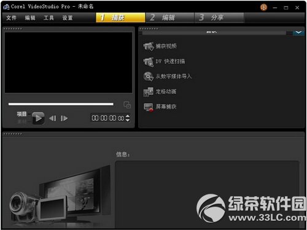Click the Import from Digital Media disc icon
Screen dimensions: 307x230
[x=149, y=77]
